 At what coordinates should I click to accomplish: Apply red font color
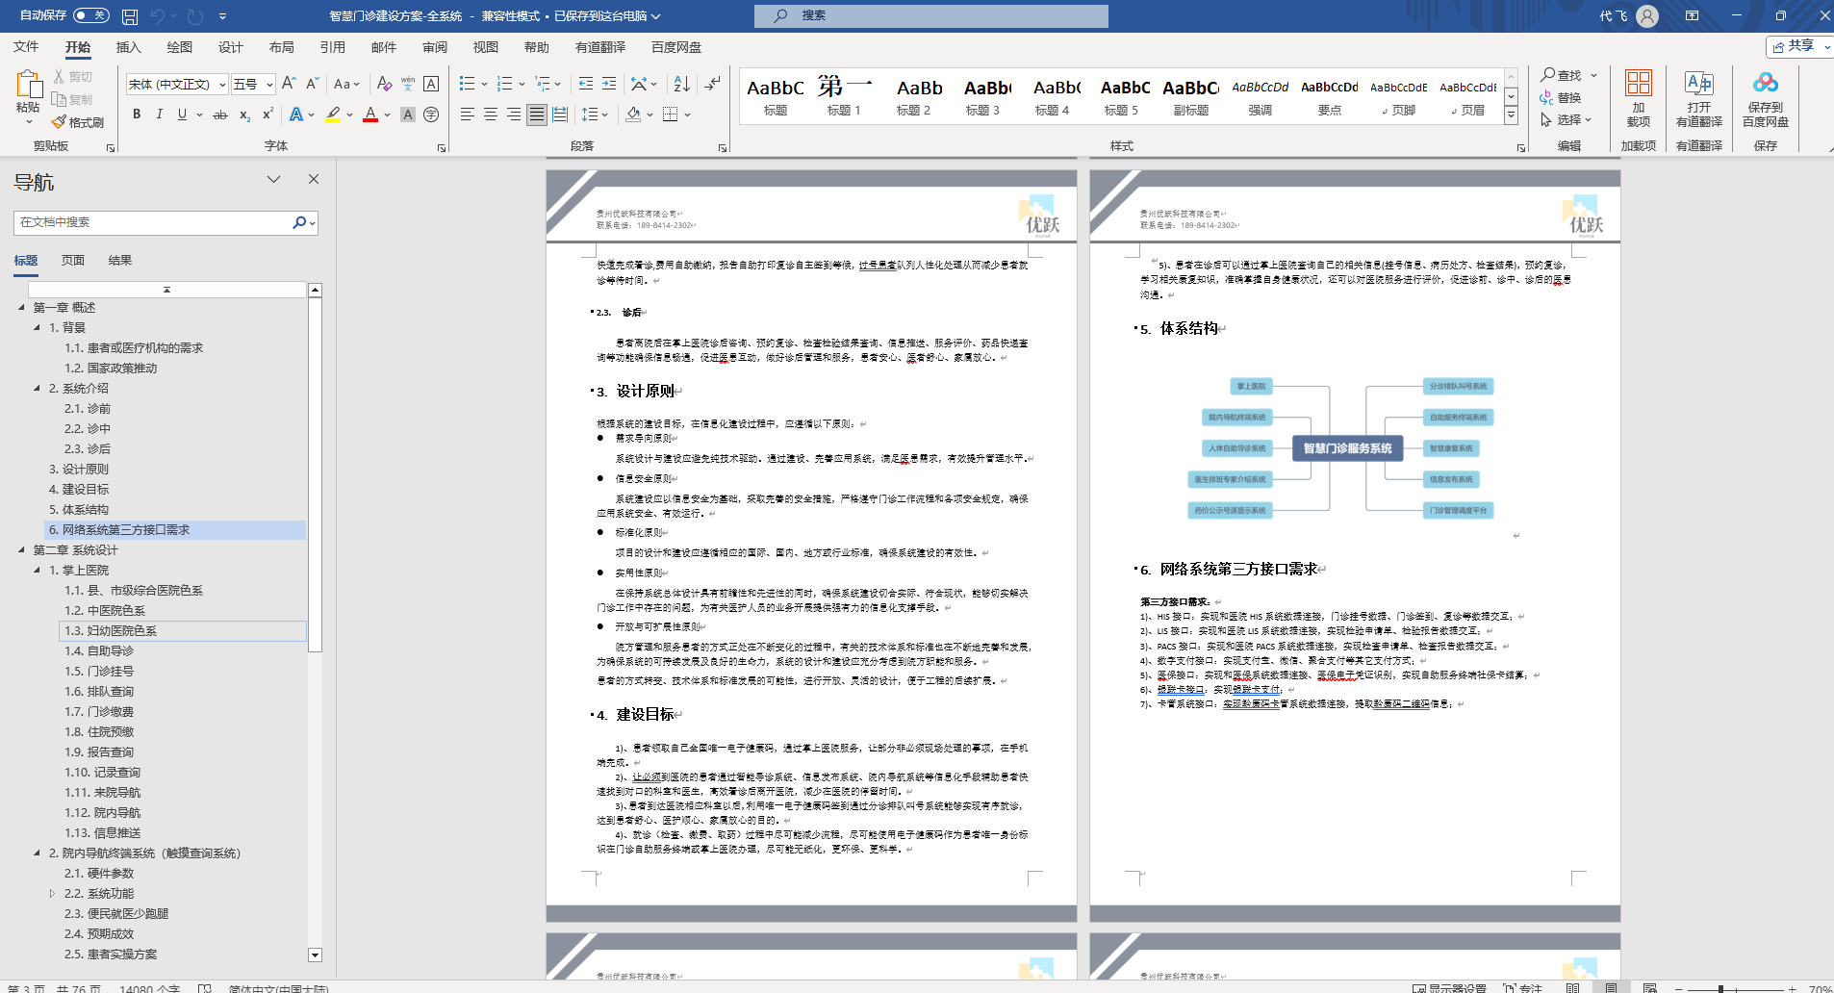(370, 115)
